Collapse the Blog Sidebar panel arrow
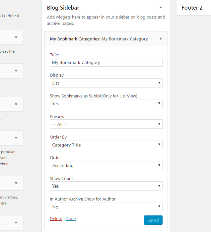Viewport: 211px width, 232px height. (x=161, y=7)
